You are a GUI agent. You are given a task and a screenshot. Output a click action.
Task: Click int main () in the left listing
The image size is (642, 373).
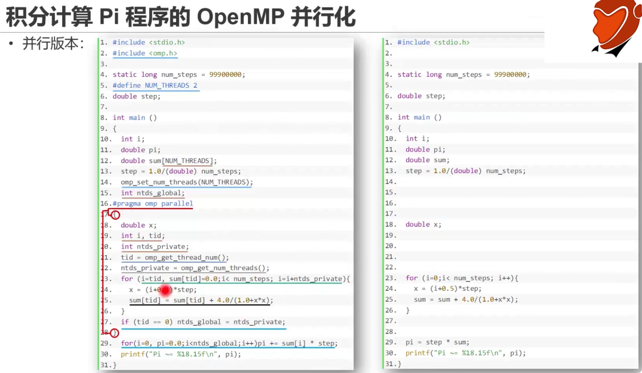point(135,118)
